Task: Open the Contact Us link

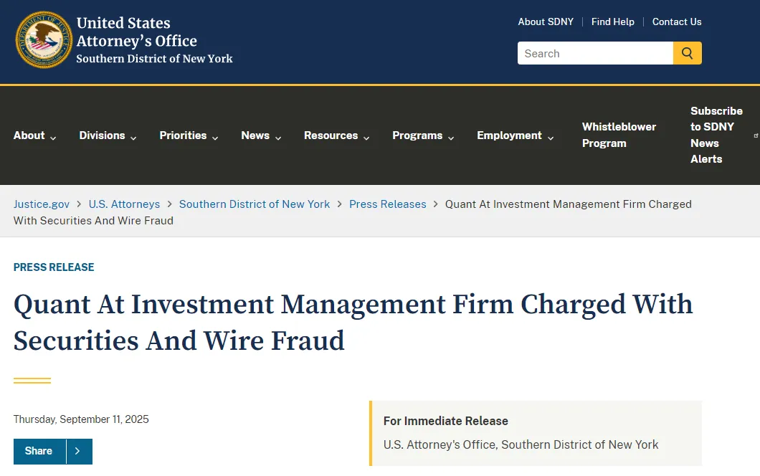Action: pos(677,22)
